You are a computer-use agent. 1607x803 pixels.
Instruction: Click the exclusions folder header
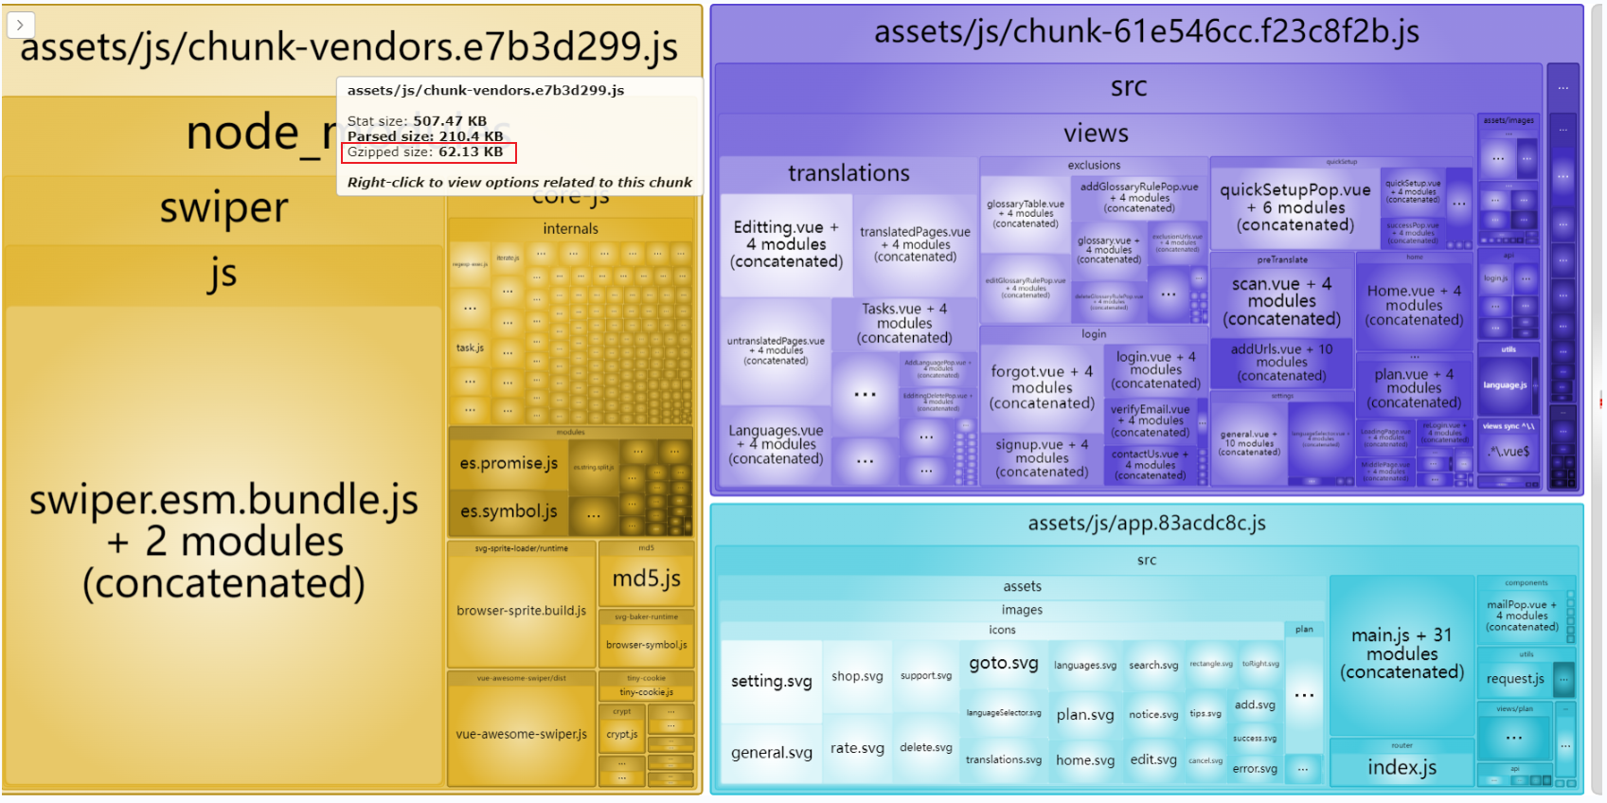coord(1094,165)
